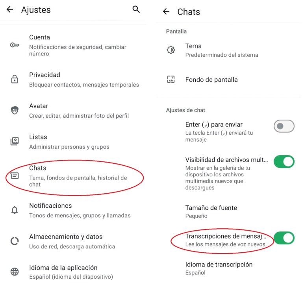Tap the back arrow next to Ajustes
The image size is (304, 283).
point(10,9)
